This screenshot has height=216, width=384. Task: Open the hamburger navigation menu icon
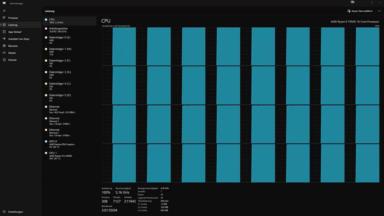[x=4, y=11]
